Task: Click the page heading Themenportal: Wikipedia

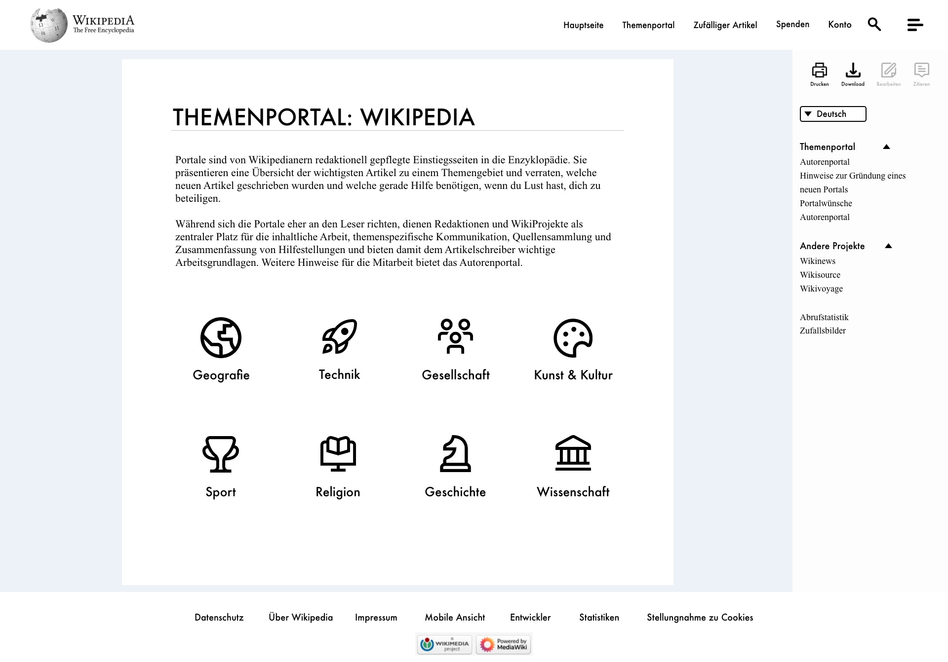Action: coord(324,117)
